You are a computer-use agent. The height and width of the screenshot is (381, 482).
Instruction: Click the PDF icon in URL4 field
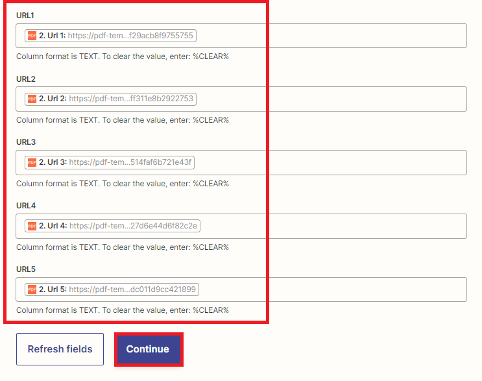click(32, 226)
